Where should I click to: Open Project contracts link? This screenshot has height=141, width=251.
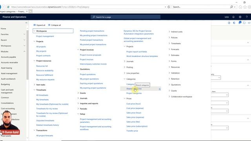(x=43, y=56)
